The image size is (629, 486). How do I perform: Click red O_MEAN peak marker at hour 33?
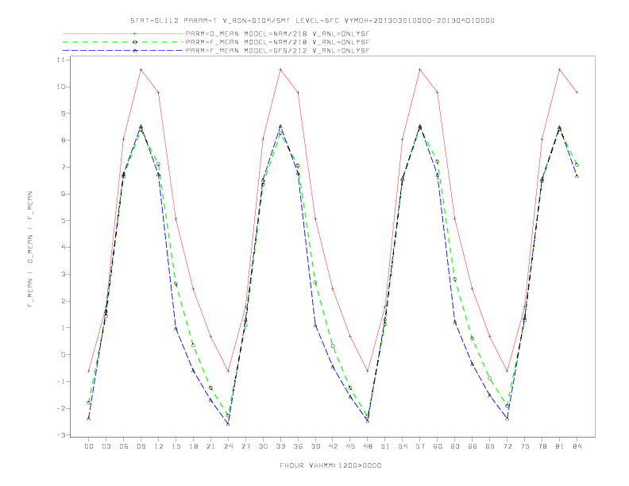tap(280, 70)
